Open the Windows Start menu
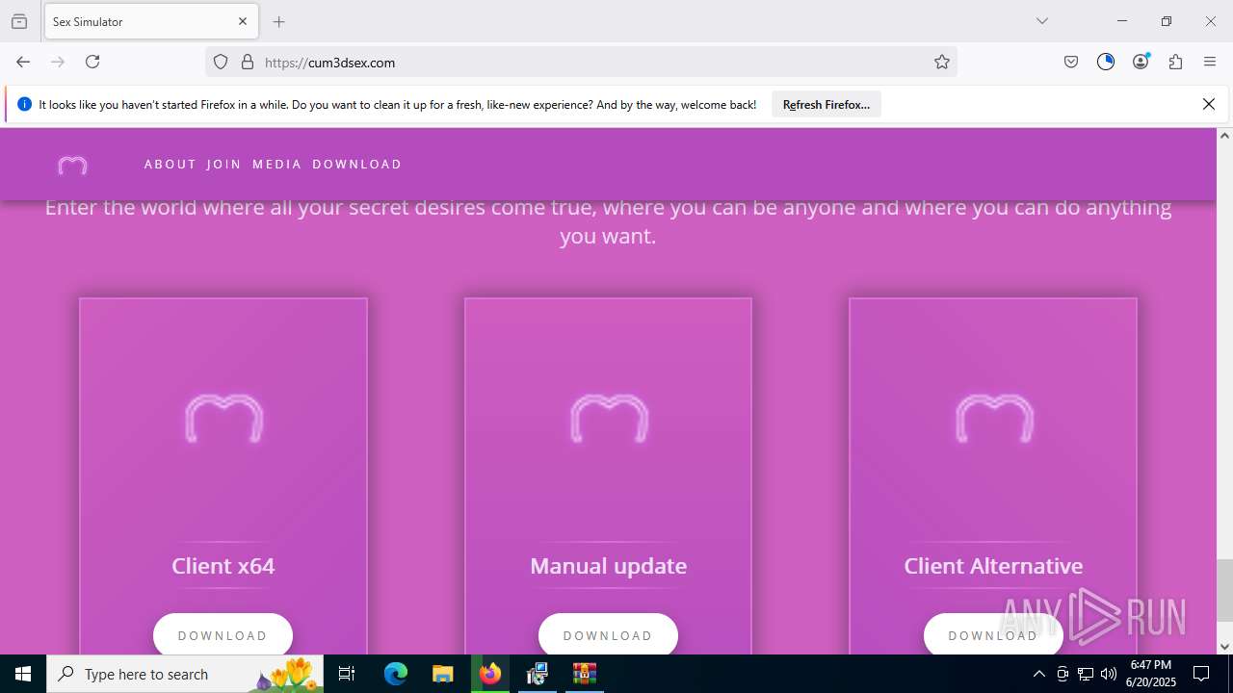The image size is (1233, 693). point(23,674)
